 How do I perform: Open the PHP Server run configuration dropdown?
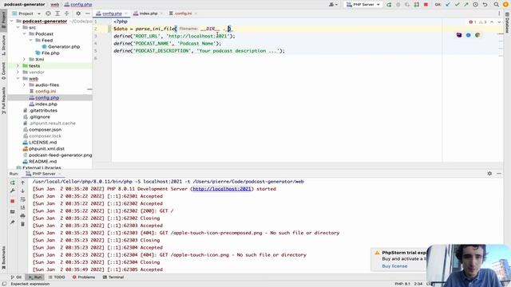[x=363, y=5]
